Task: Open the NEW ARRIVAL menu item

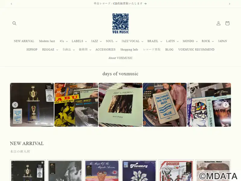Action: click(24, 41)
